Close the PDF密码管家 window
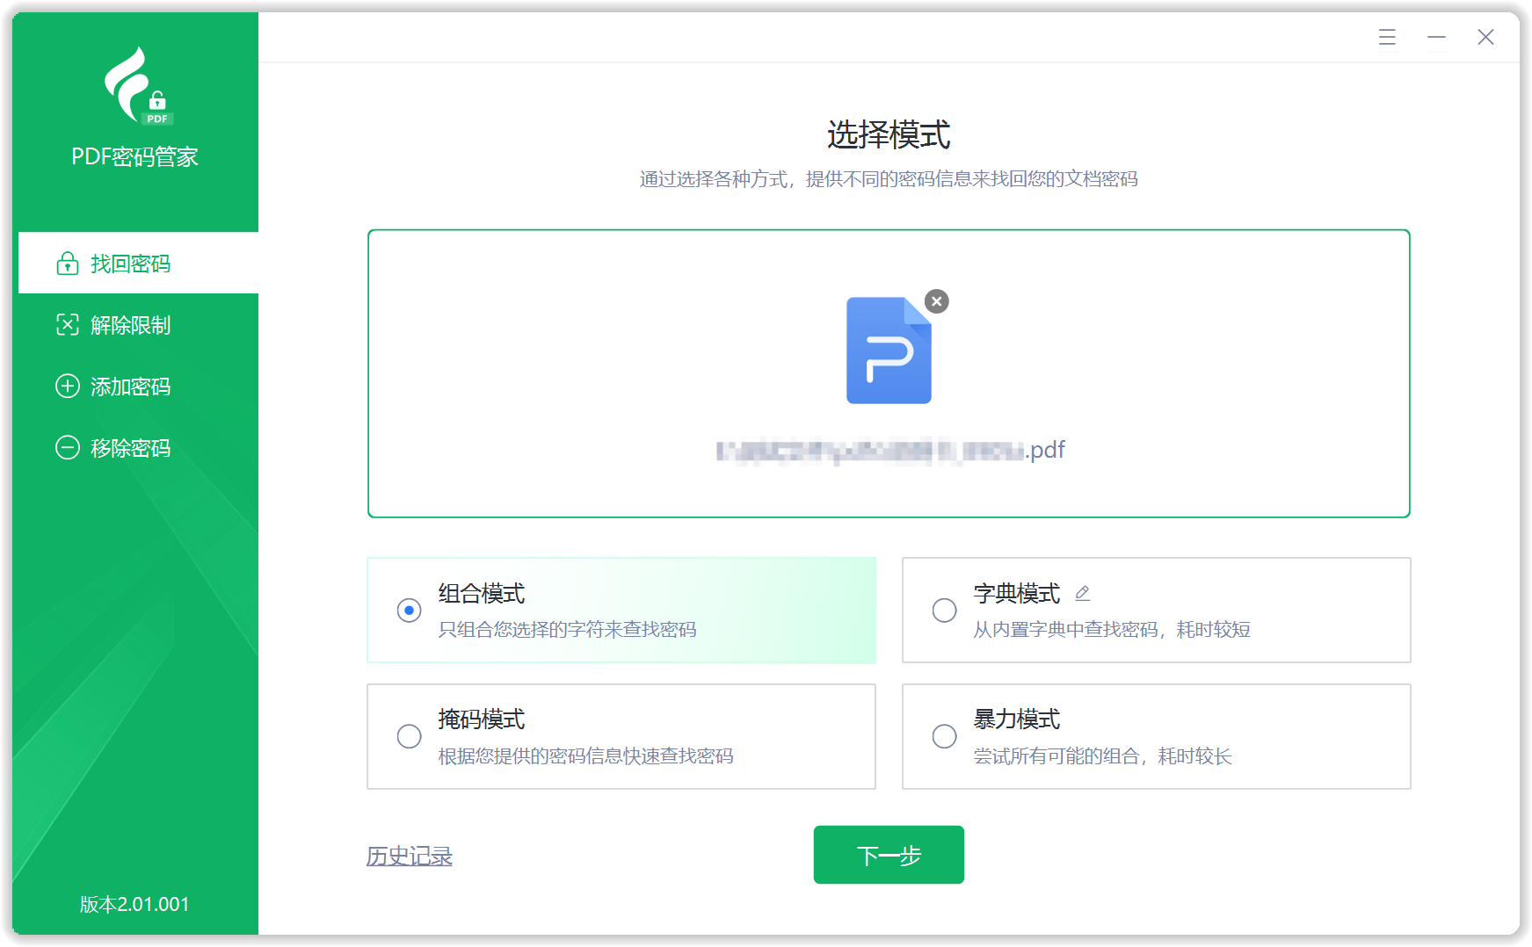Screen dimensions: 1532x947 pyautogui.click(x=1485, y=37)
